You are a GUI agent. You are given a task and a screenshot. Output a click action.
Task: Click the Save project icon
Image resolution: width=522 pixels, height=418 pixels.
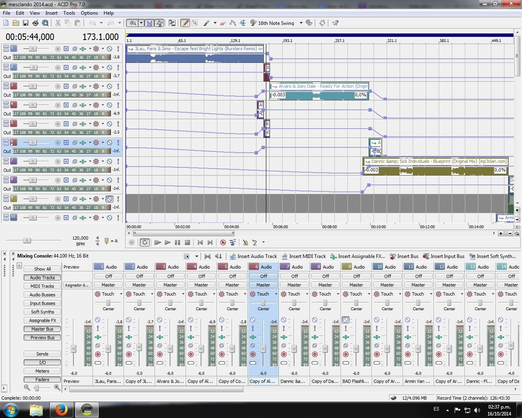26,23
